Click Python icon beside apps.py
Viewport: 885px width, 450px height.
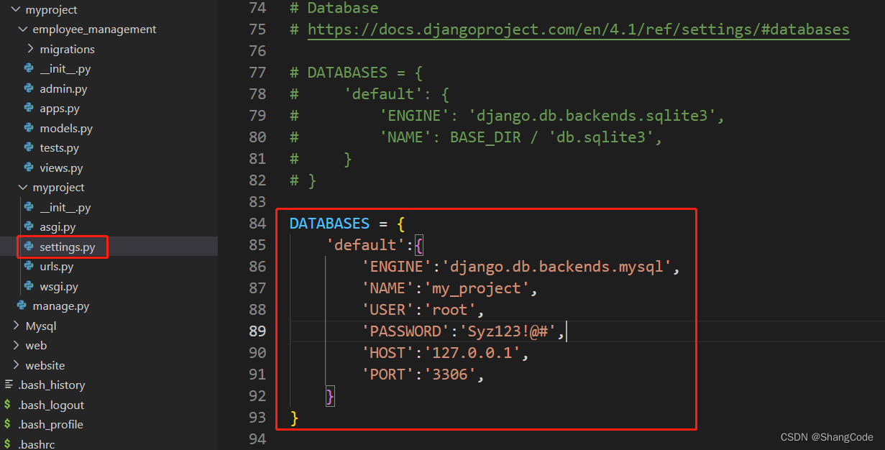click(x=29, y=109)
